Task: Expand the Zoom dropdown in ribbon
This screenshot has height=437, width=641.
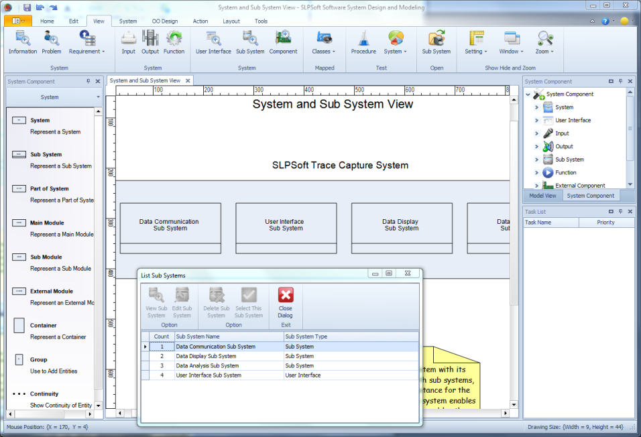Action: [x=544, y=42]
